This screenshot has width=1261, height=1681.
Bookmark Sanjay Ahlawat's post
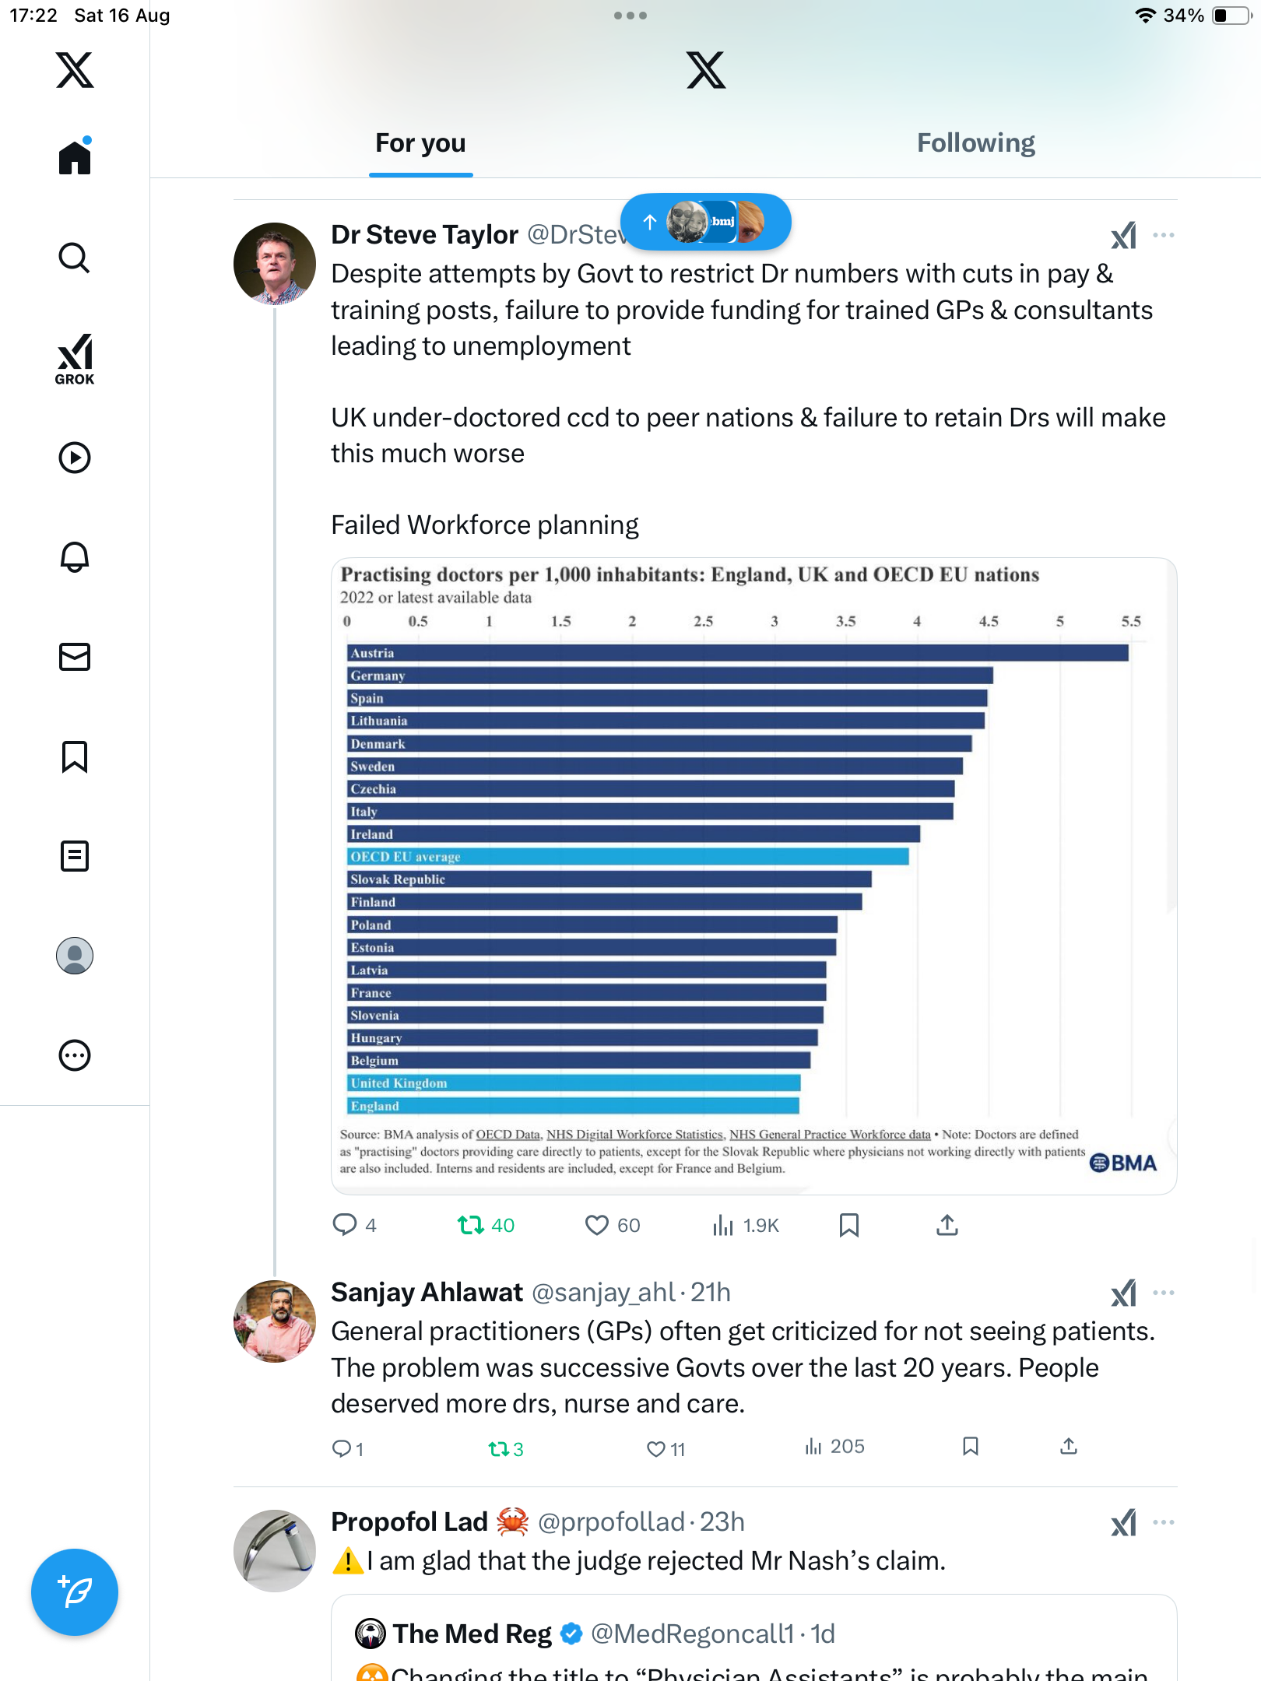970,1447
